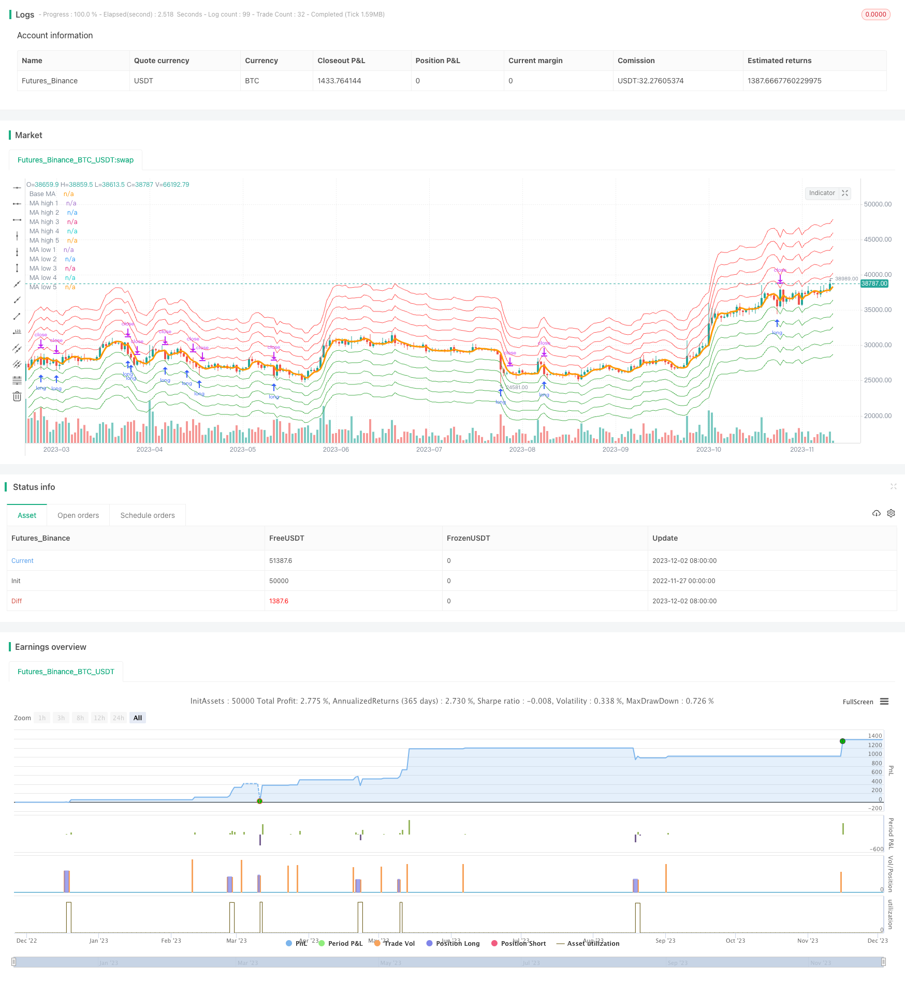
Task: Select the diagonal segment drawing tool
Action: [x=17, y=316]
